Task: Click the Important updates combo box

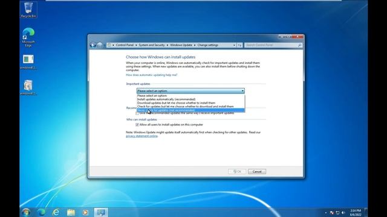Action: tap(190, 91)
